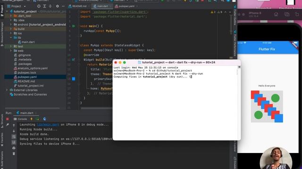
Task: Select .packages file in project tree
Action: click(x=23, y=64)
